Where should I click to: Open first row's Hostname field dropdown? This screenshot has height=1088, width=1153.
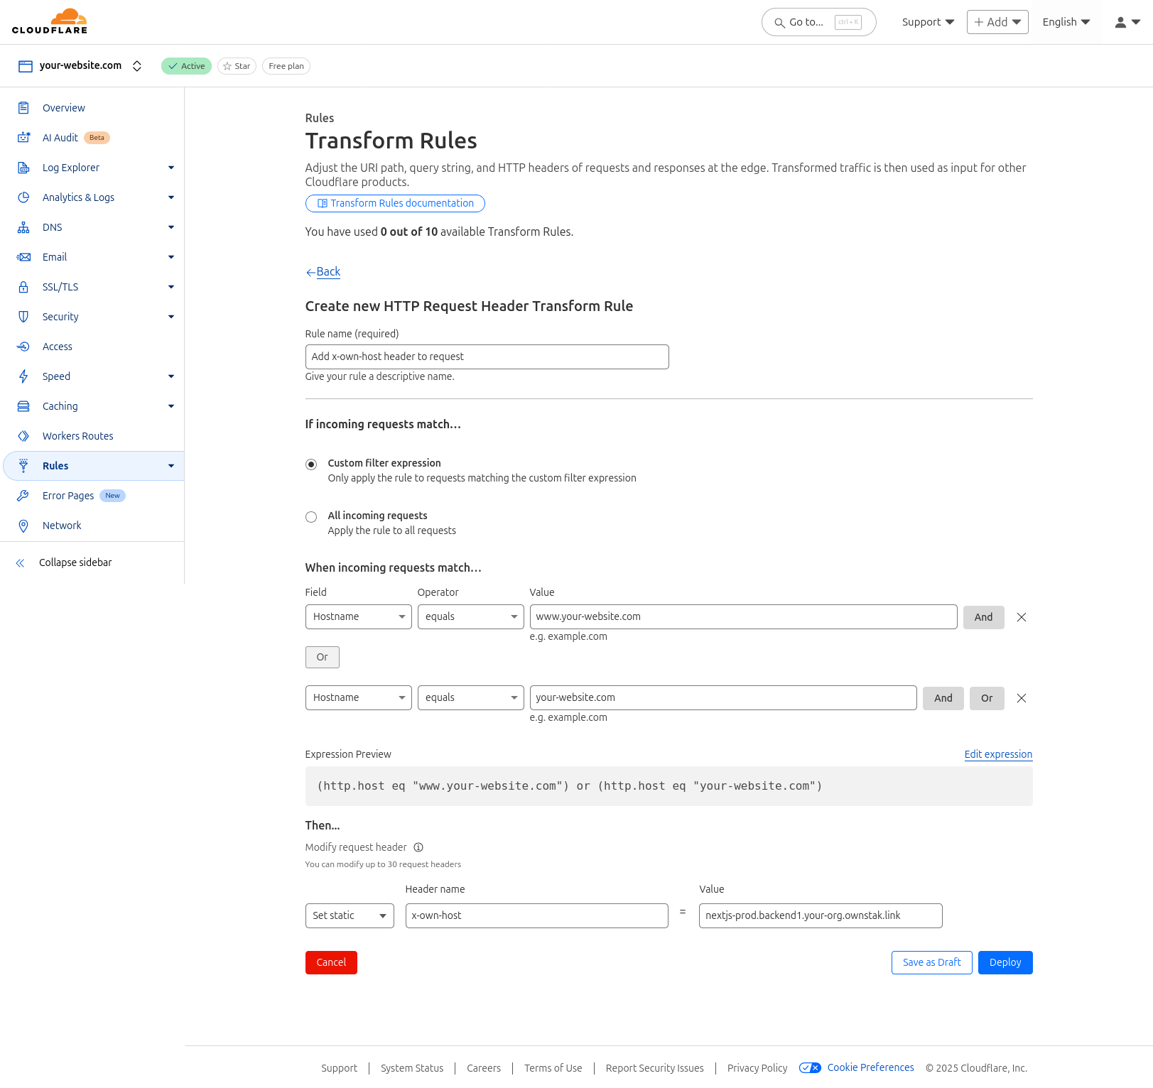pos(358,616)
